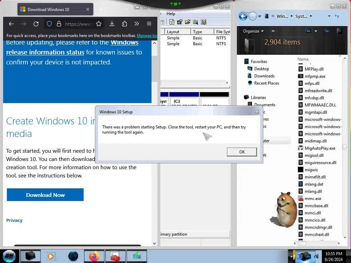The height and width of the screenshot is (263, 351).
Task: Go forward in Firefox browser
Action: [24, 24]
